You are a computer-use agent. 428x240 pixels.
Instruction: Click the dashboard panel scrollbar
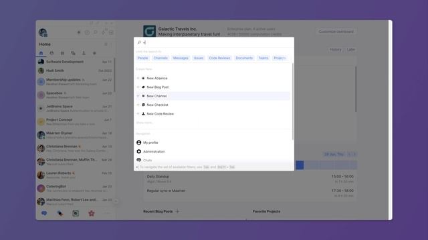356,89
